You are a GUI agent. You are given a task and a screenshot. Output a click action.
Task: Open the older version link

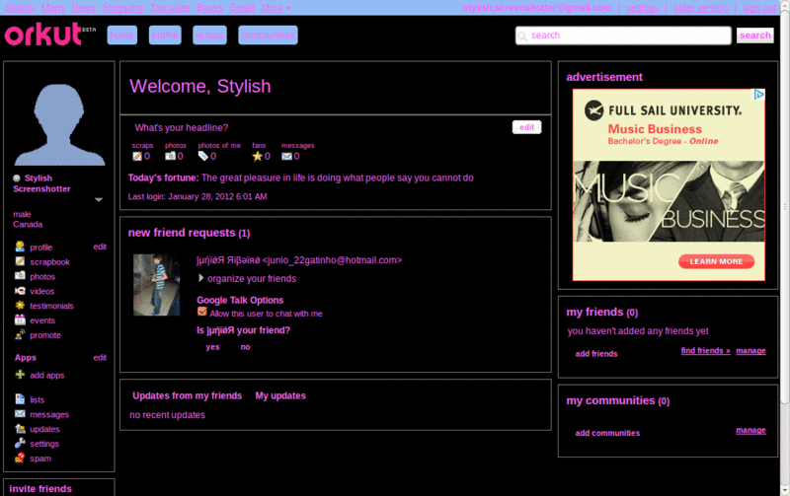tap(700, 8)
